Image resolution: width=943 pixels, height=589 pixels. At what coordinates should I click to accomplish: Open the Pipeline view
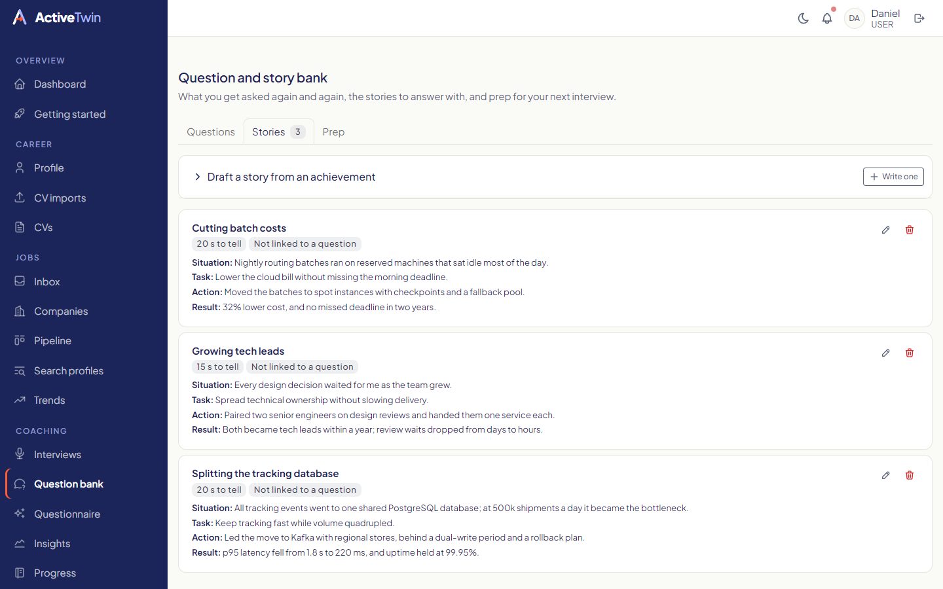[84, 340]
